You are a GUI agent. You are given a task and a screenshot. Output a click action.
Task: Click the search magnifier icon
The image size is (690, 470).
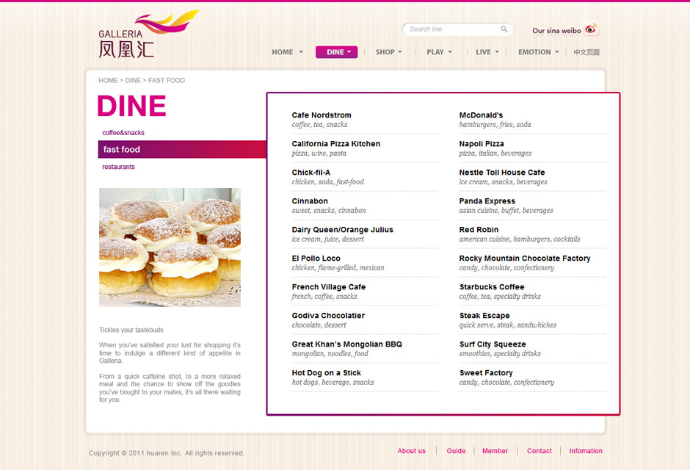click(504, 29)
